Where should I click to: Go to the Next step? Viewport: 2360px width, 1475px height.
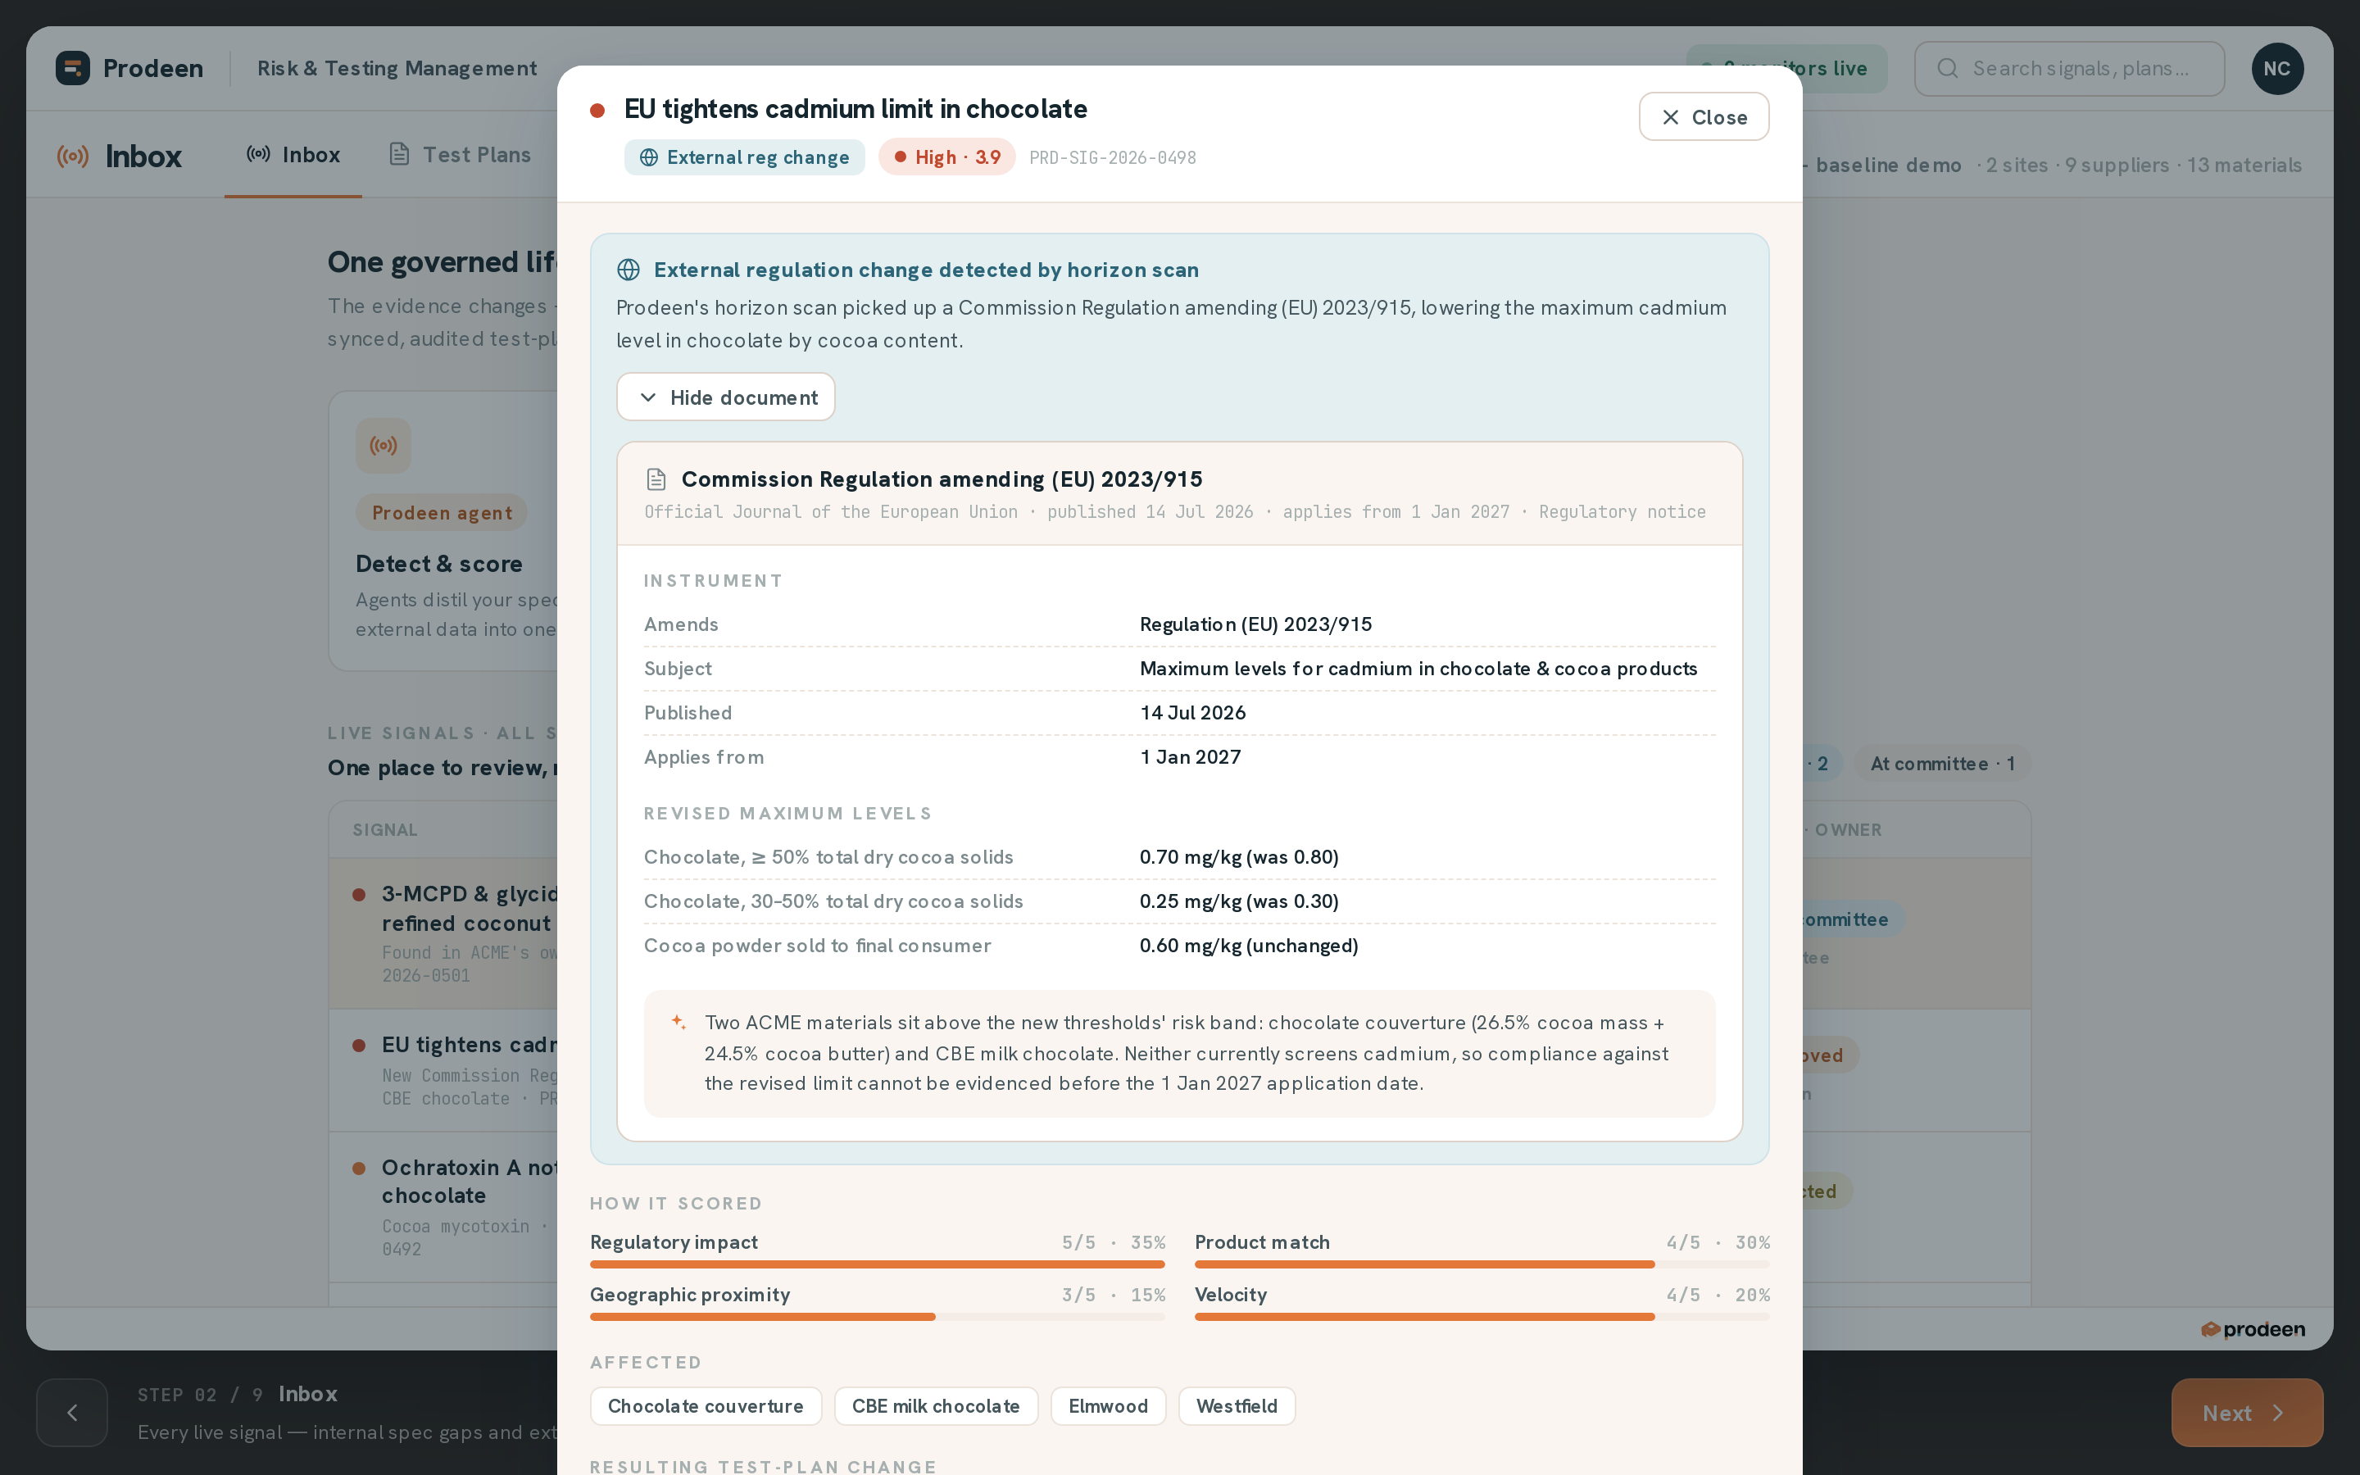(2246, 1413)
